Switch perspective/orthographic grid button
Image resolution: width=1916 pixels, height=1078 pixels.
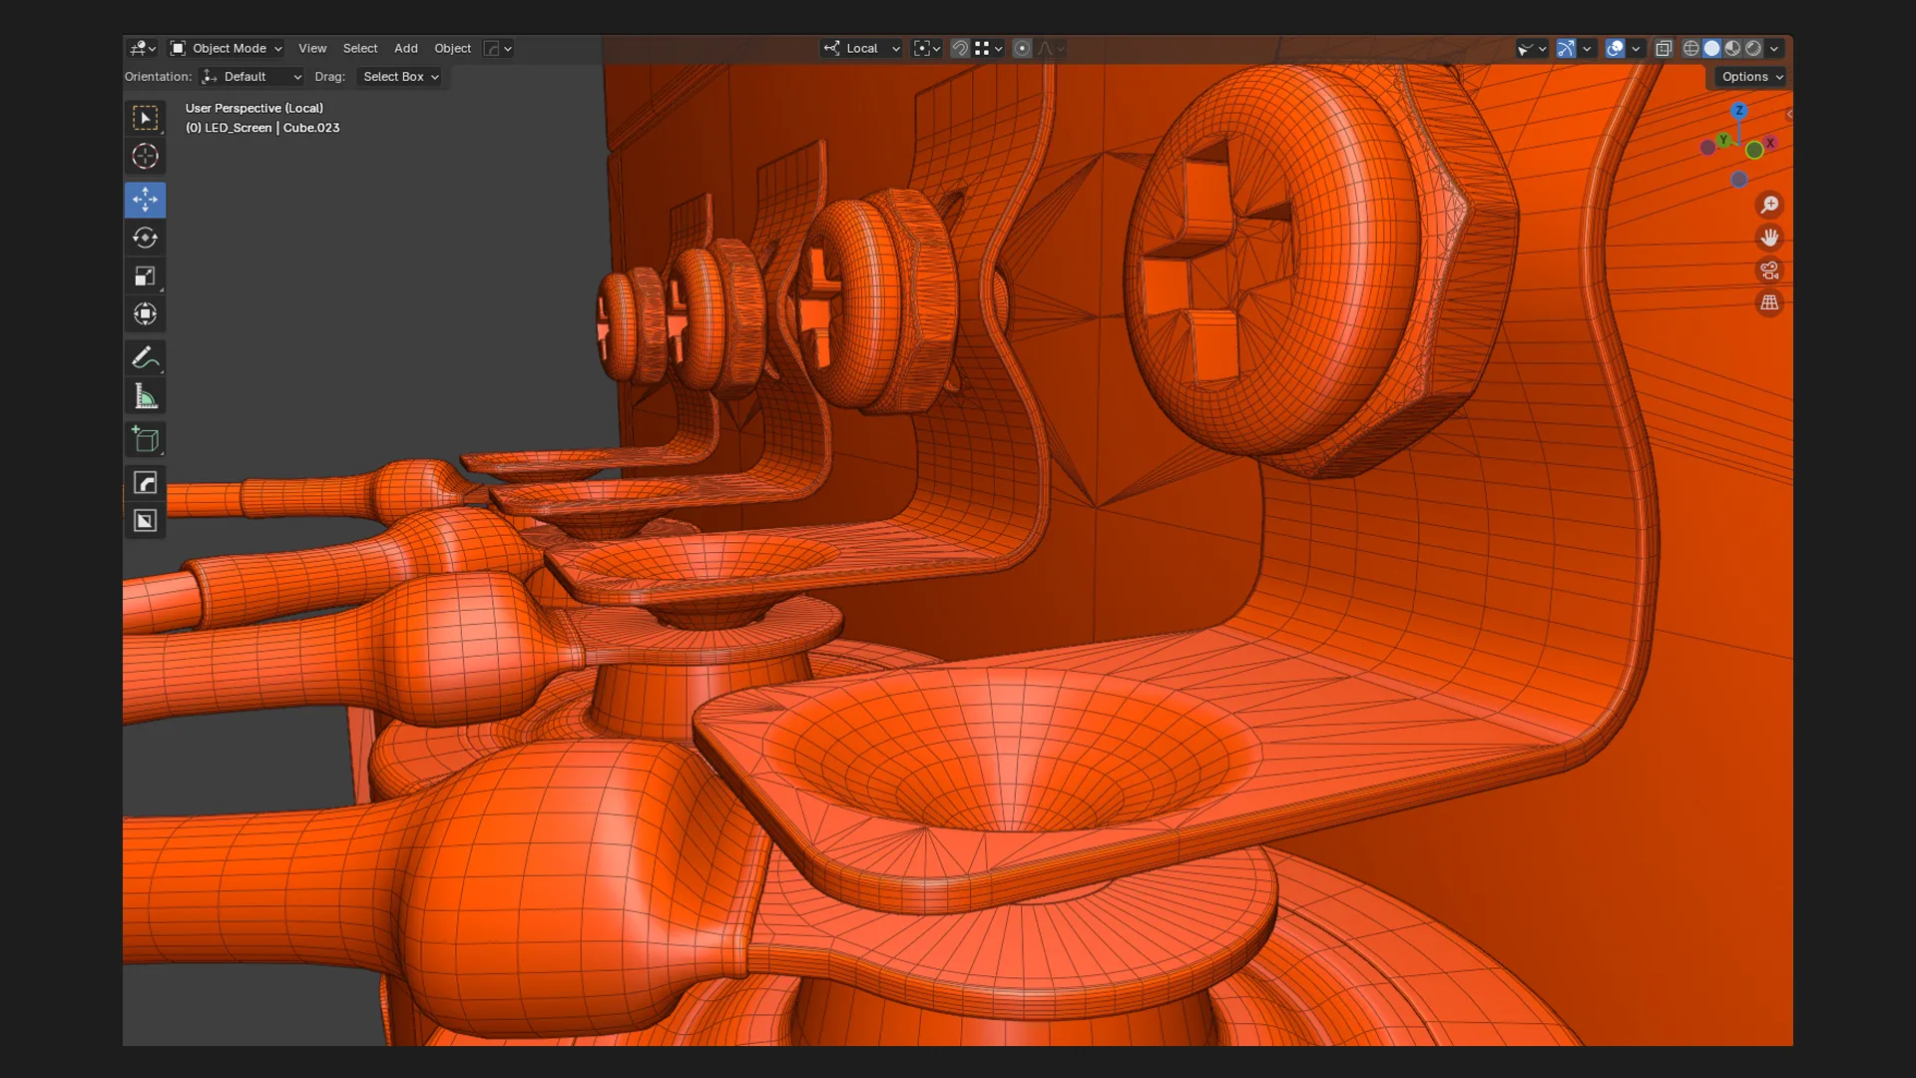1769,302
